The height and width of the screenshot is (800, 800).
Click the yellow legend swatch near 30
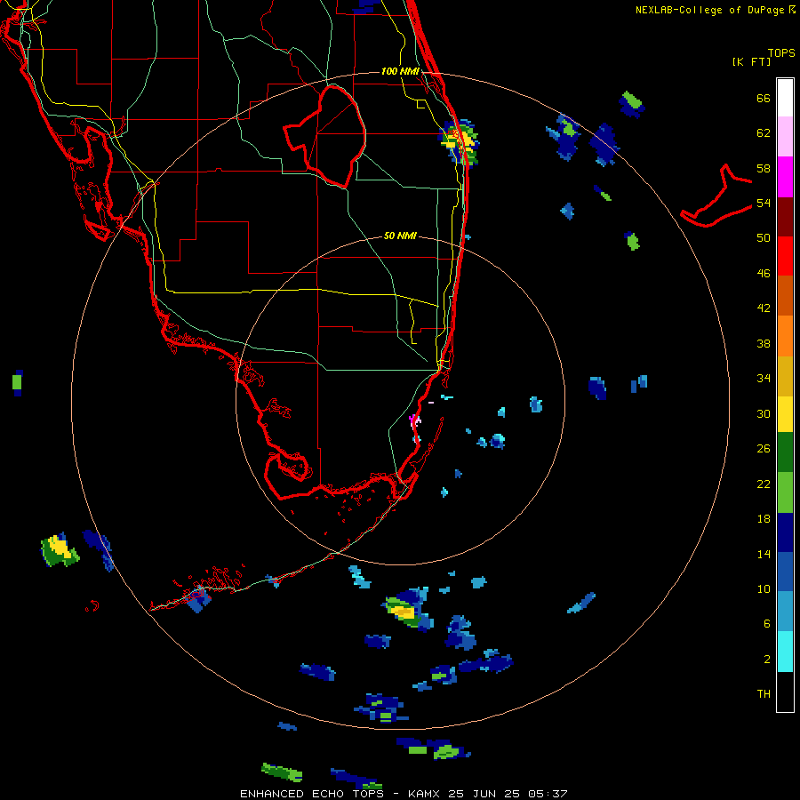(785, 414)
